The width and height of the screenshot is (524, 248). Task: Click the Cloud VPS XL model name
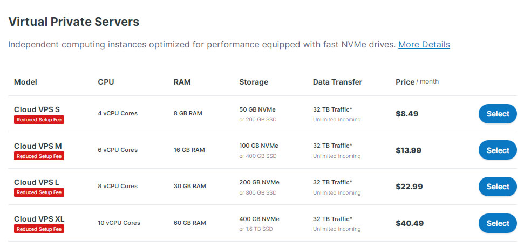click(39, 219)
